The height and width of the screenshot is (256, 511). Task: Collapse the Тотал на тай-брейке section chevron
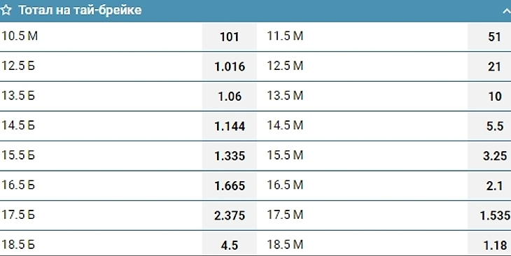tap(506, 11)
